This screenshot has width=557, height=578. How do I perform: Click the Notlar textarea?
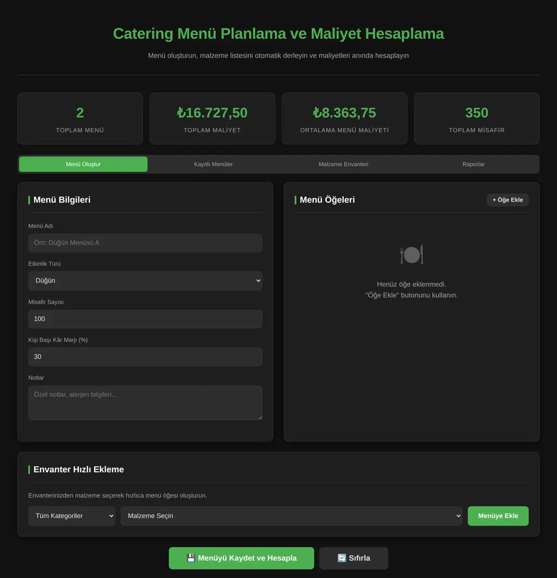point(145,403)
